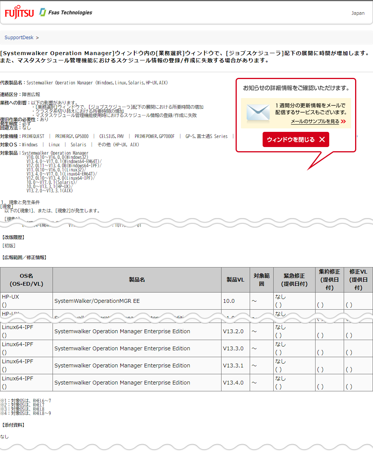Click the ウィンドウを閉じる button
The width and height of the screenshot is (373, 451).
coord(296,139)
